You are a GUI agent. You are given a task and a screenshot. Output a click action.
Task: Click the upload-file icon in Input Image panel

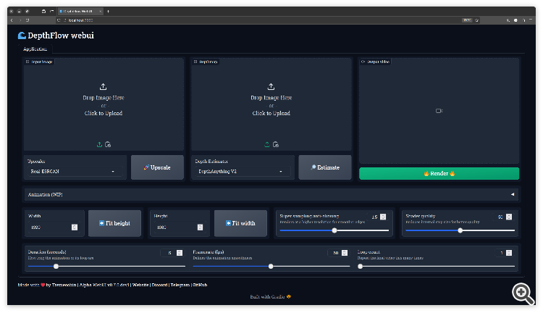(99, 144)
